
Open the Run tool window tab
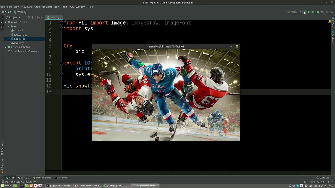pos(10,178)
